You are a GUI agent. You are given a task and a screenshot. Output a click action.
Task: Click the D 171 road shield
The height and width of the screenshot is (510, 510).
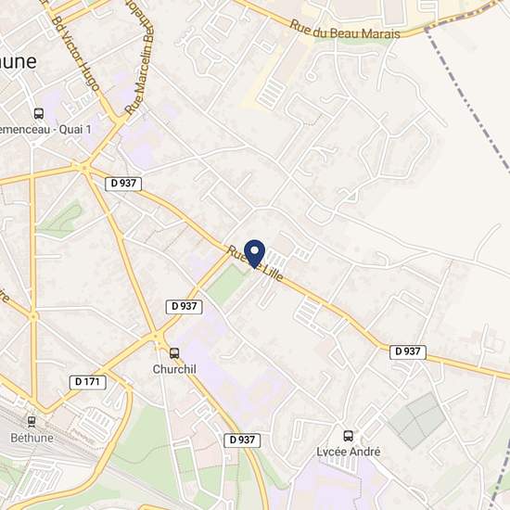pos(88,382)
